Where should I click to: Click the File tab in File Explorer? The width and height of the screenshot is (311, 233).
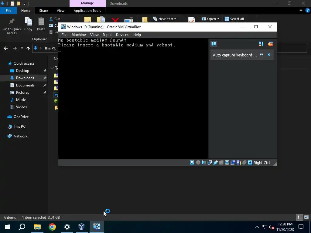(x=9, y=11)
